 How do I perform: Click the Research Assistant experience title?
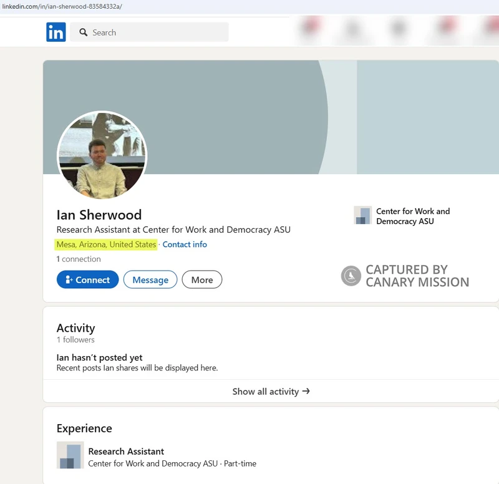tap(126, 452)
